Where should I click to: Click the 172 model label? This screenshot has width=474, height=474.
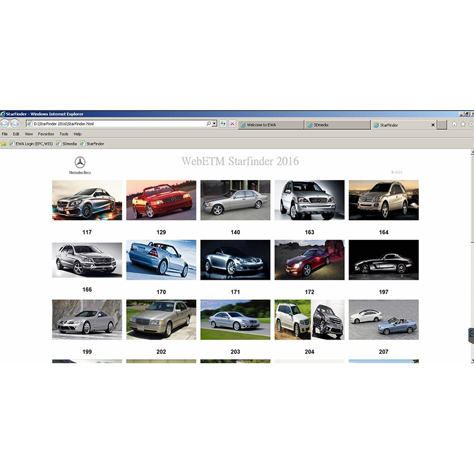tap(309, 292)
